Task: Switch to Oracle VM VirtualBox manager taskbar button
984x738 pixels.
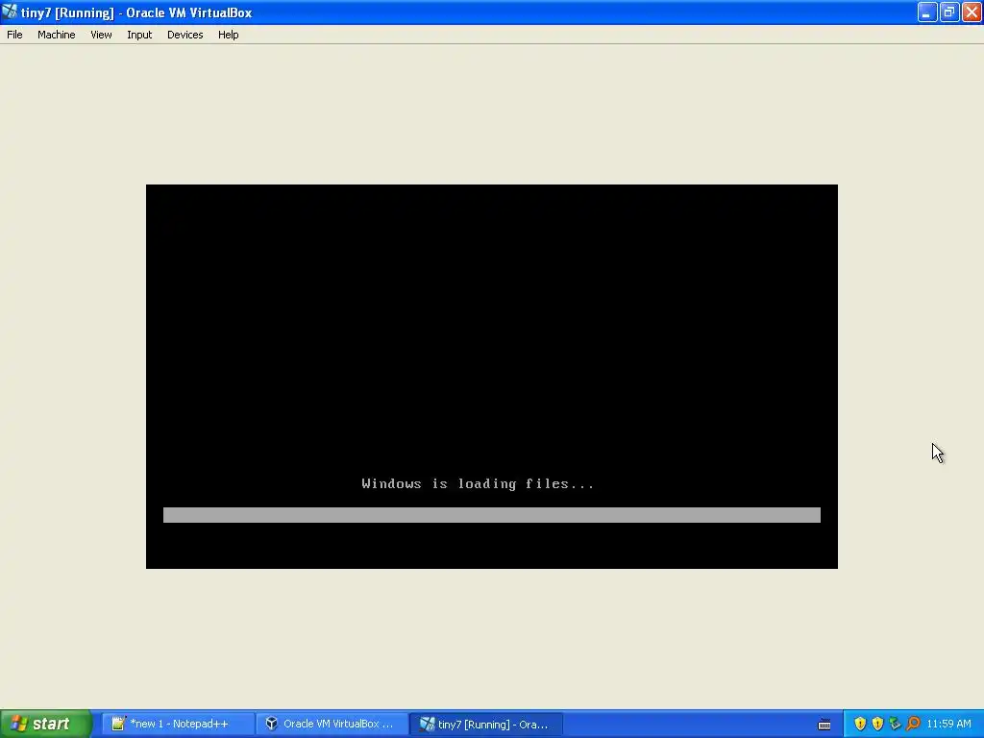Action: coord(332,724)
